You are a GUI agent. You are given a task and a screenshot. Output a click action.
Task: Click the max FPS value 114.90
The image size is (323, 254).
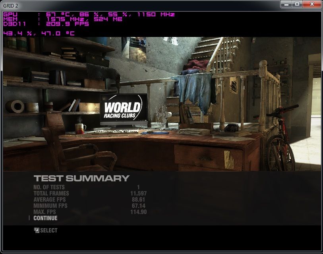[x=138, y=212]
